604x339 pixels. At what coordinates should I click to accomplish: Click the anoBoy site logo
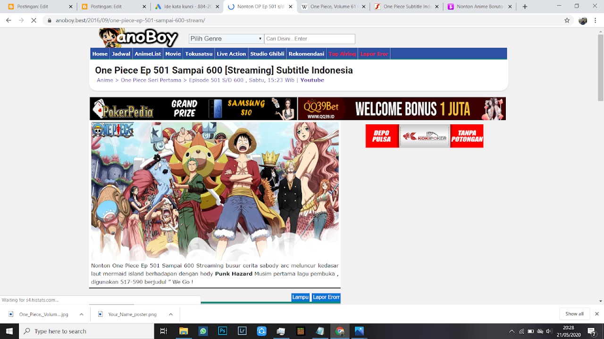(x=138, y=38)
